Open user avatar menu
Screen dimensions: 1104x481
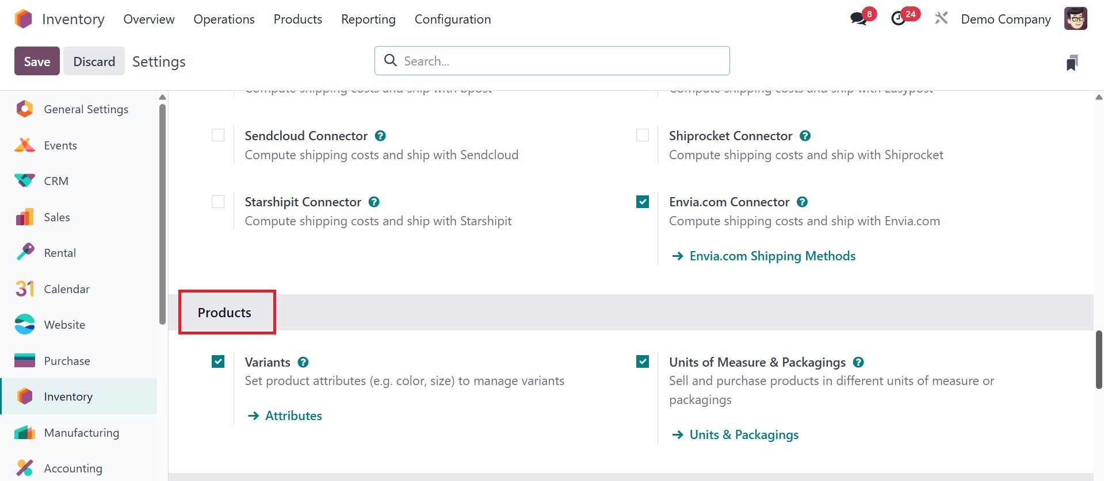point(1075,19)
